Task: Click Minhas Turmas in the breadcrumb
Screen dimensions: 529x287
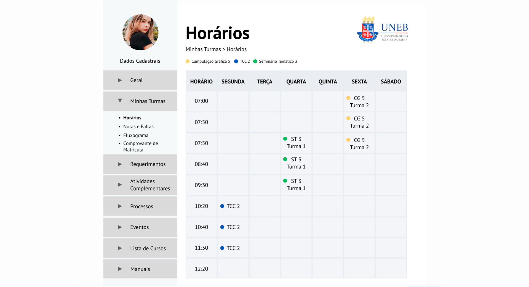Action: (x=203, y=49)
